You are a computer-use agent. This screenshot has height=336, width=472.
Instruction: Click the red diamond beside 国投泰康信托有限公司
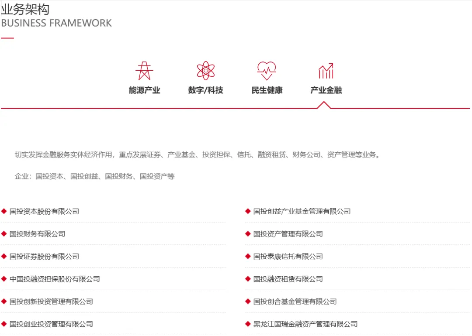[248, 256]
